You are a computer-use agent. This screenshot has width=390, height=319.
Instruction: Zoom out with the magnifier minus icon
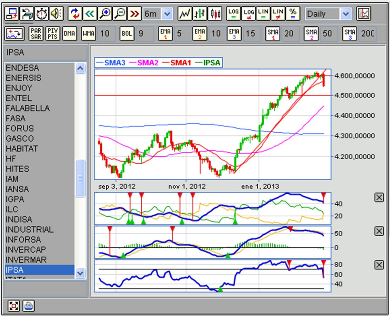pyautogui.click(x=120, y=14)
